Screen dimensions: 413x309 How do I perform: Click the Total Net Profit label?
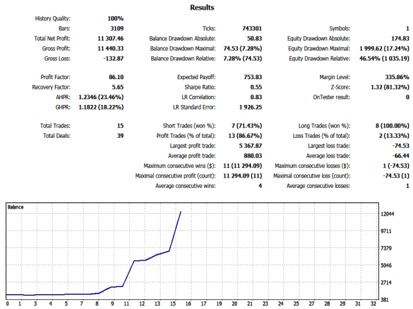52,39
